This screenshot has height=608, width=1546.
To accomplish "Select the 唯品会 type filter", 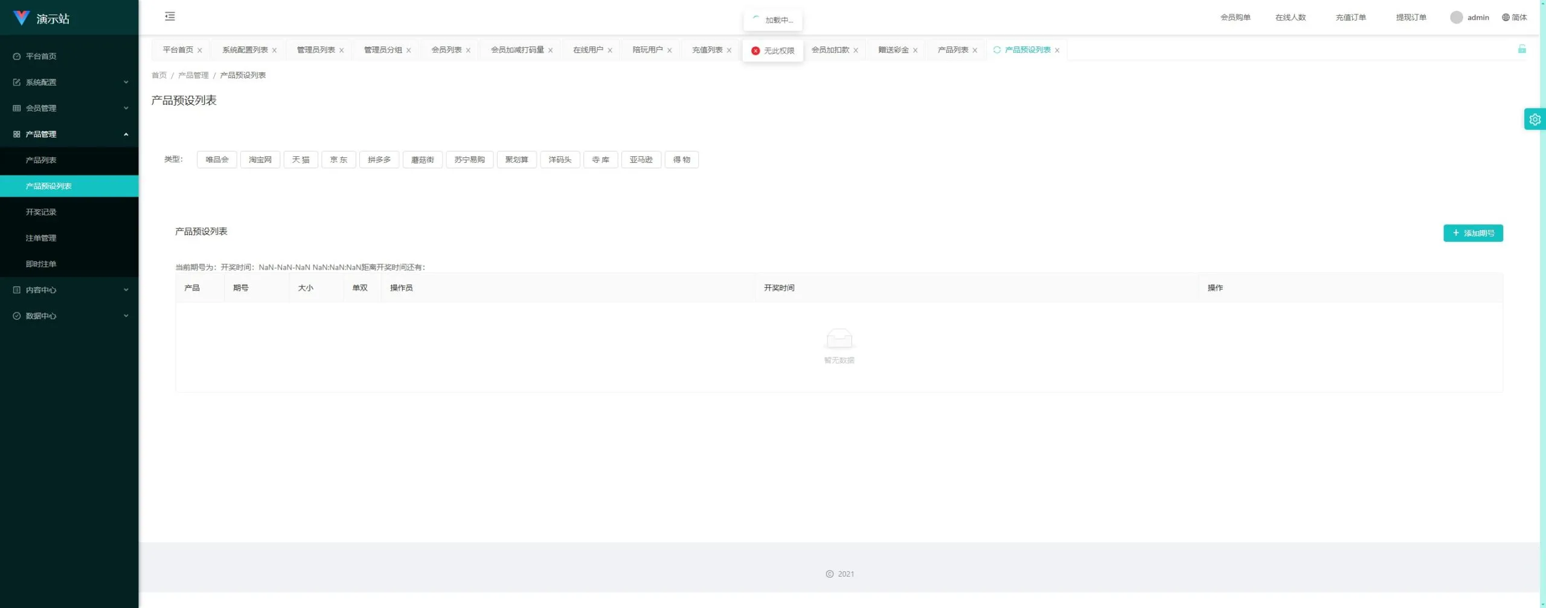I will pos(217,160).
